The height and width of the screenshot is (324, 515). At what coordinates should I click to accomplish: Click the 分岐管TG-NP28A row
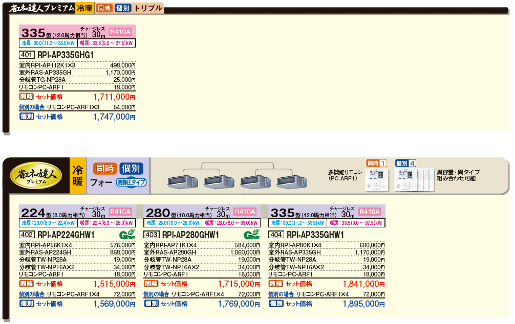tap(77, 80)
